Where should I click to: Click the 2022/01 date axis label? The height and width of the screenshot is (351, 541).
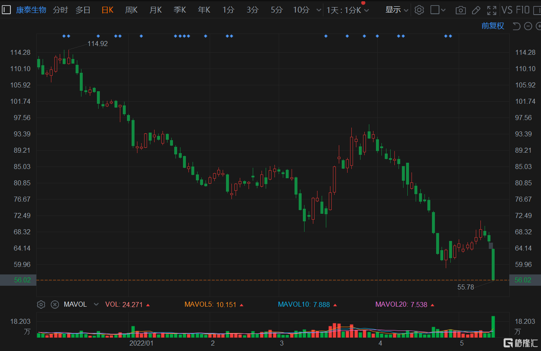pyautogui.click(x=142, y=343)
